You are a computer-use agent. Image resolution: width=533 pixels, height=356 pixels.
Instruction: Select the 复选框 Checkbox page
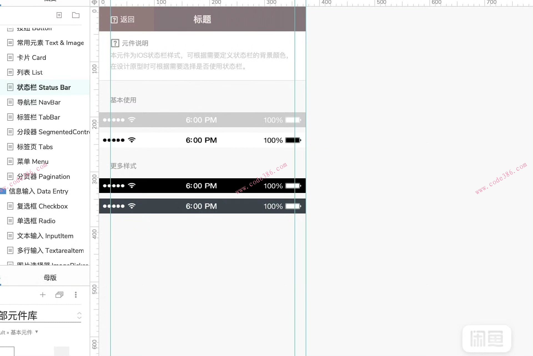click(x=42, y=206)
